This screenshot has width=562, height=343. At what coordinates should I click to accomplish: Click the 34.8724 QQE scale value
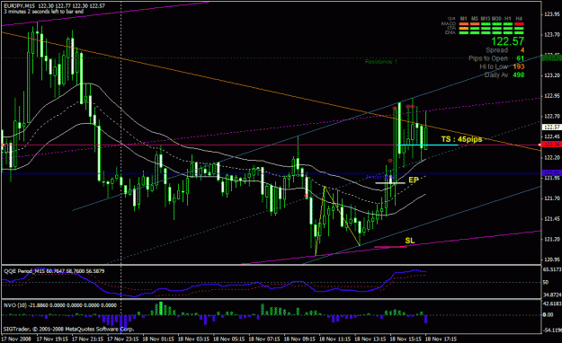click(552, 295)
